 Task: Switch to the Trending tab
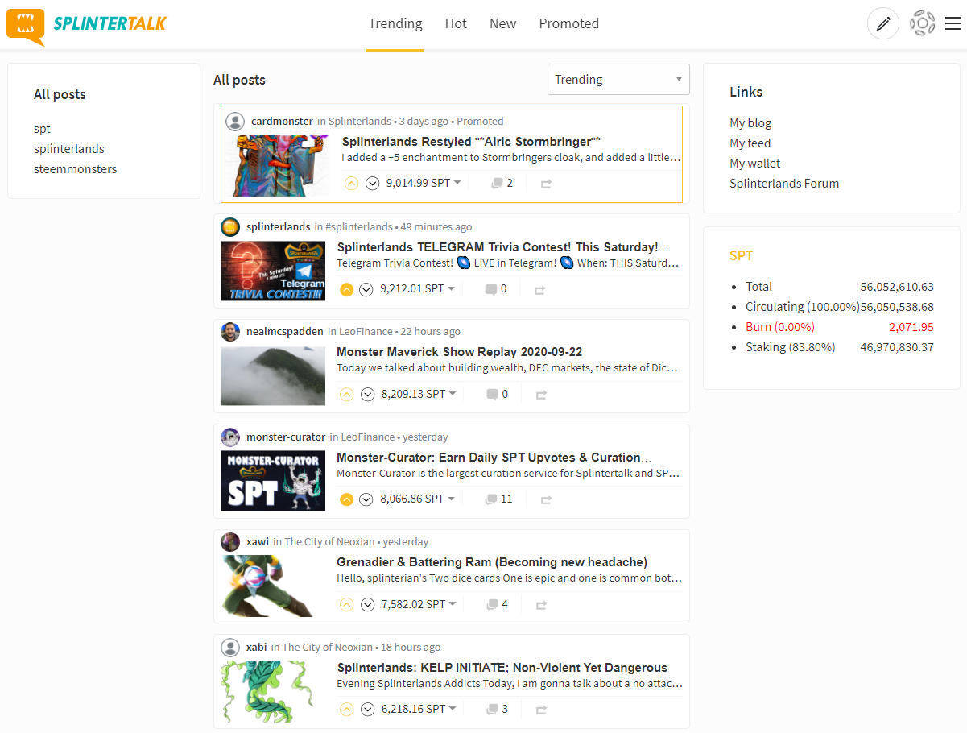coord(395,23)
